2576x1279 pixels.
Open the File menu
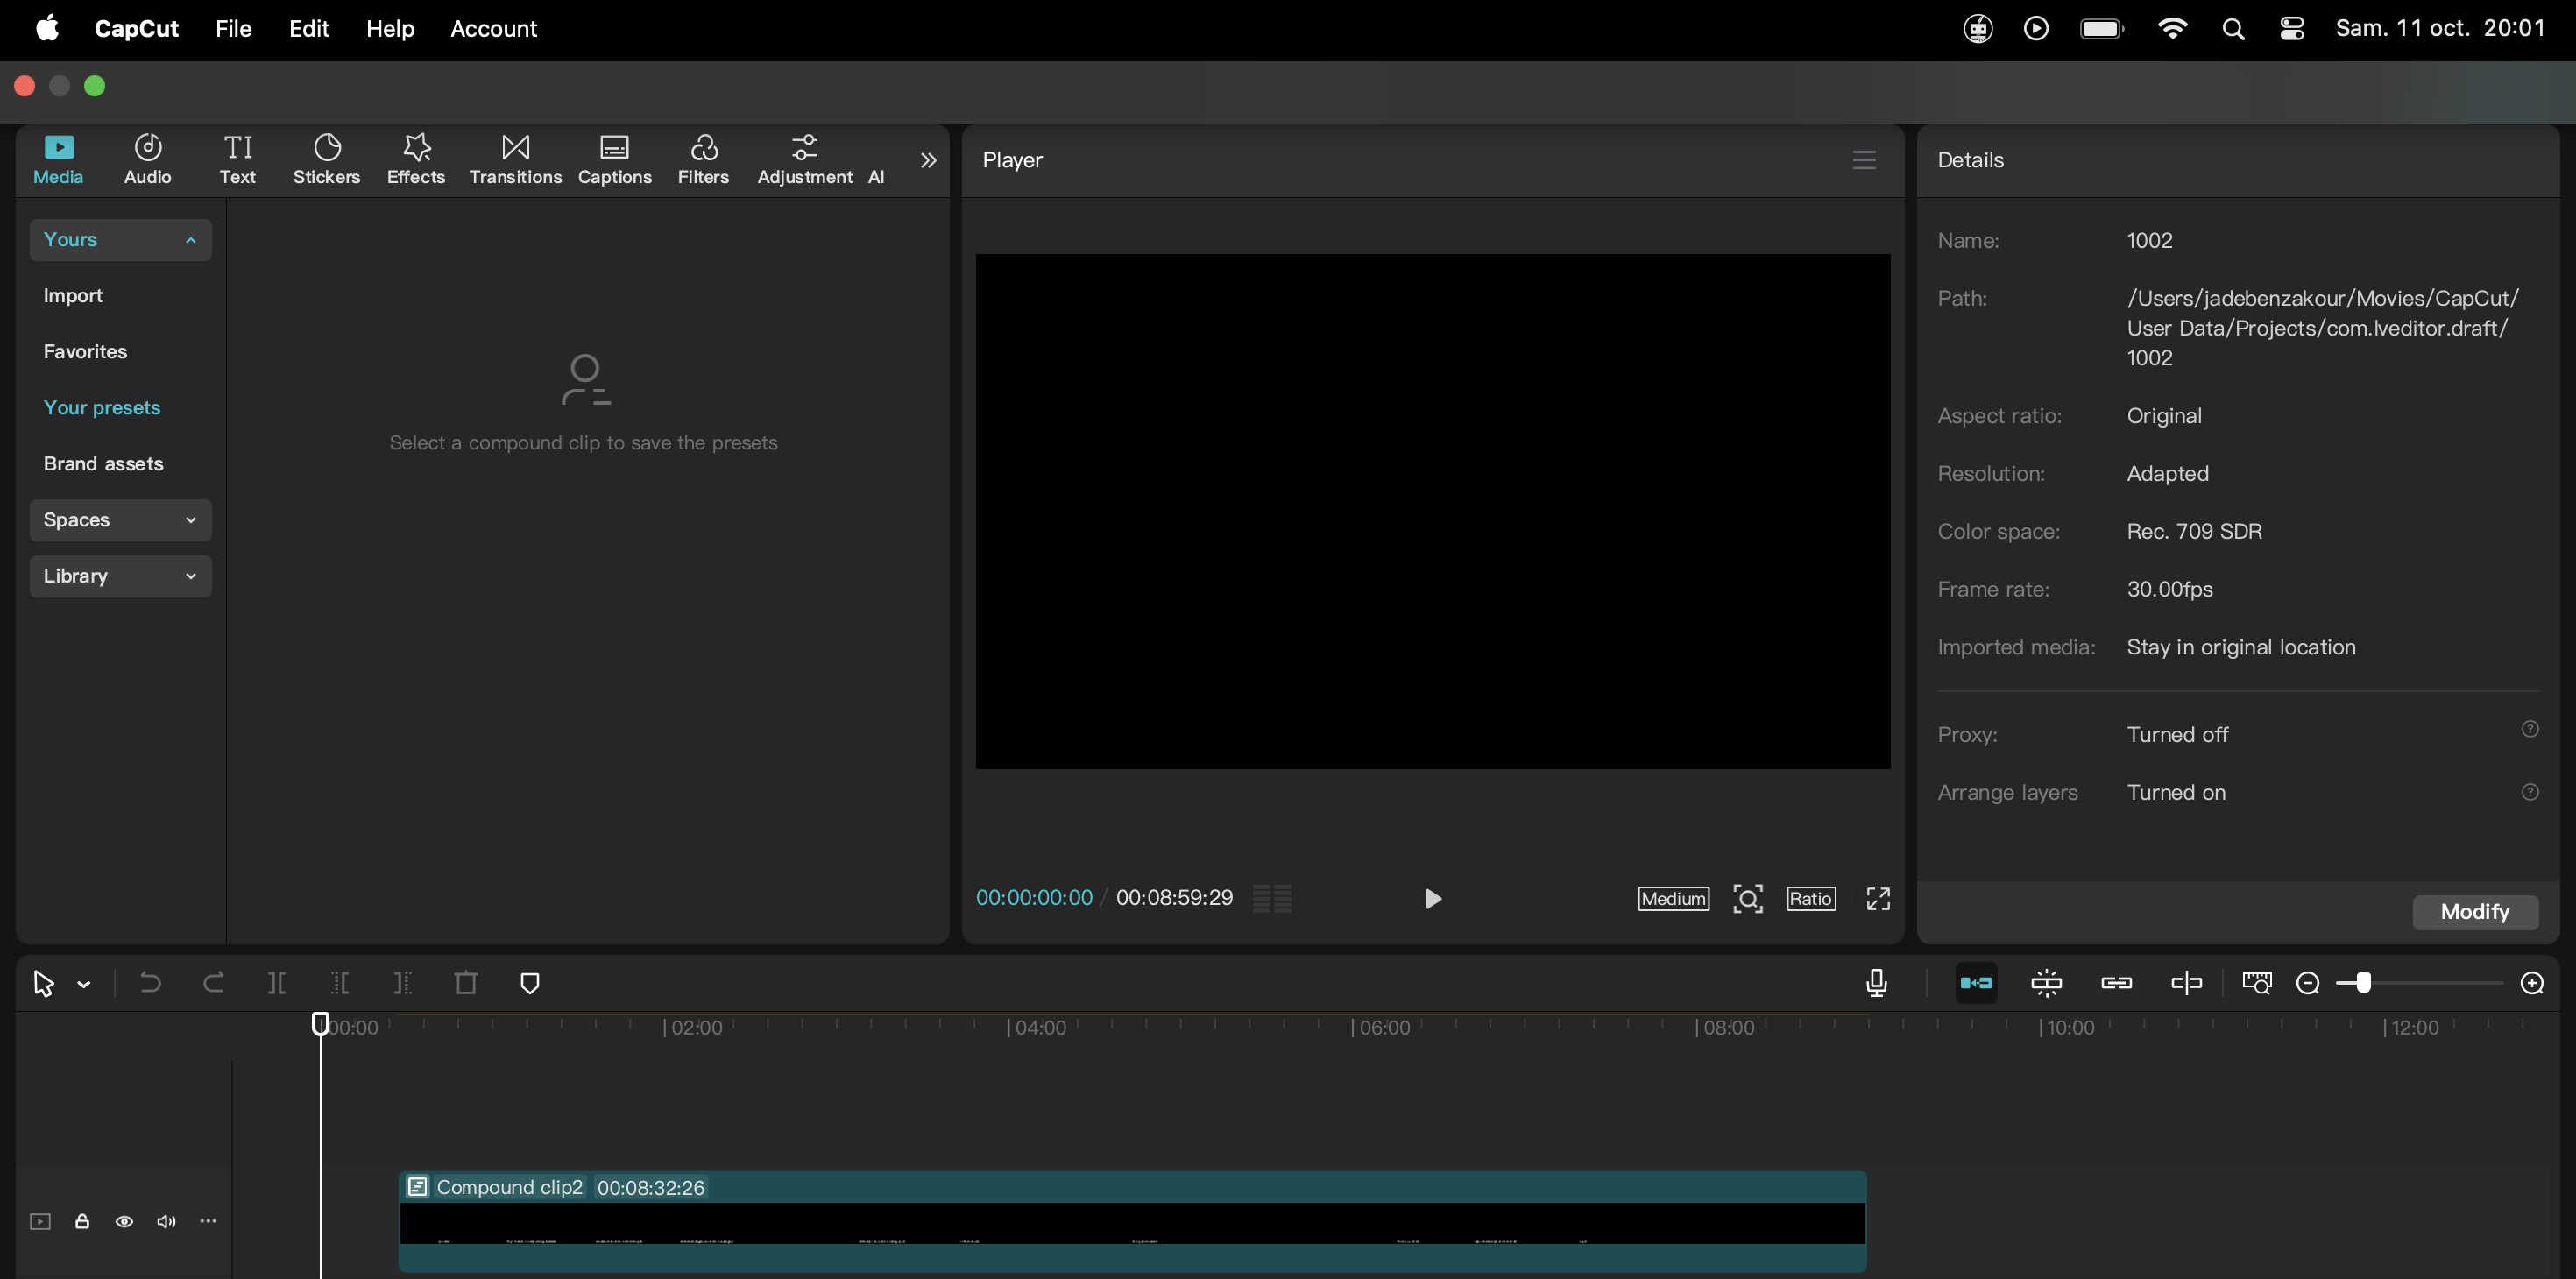tap(233, 28)
